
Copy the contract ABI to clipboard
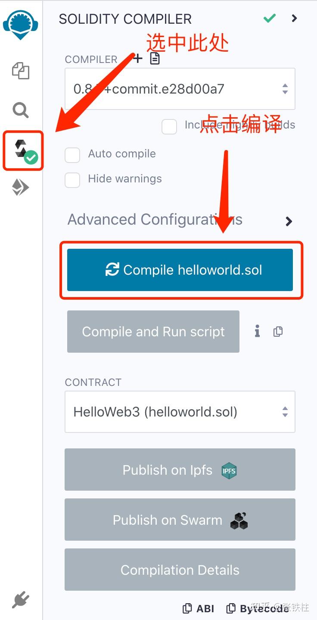coord(199,608)
